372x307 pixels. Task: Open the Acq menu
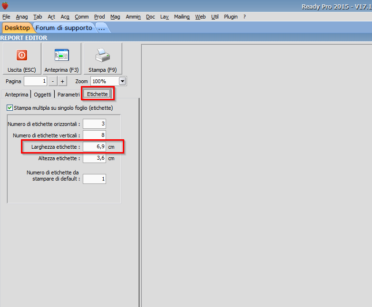coord(65,17)
